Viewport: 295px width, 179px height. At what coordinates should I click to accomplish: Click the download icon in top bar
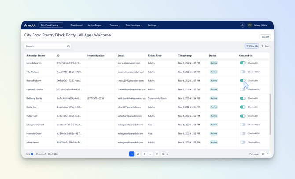pyautogui.click(x=242, y=25)
